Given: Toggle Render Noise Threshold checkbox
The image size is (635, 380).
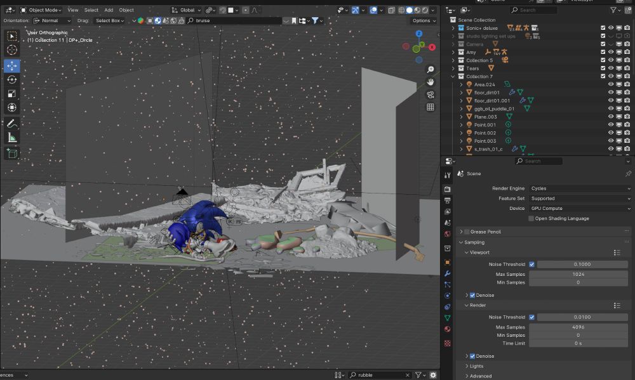Looking at the screenshot, I should [x=531, y=317].
